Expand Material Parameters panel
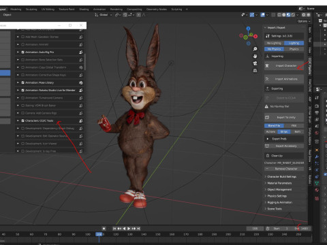Image resolution: width=327 pixels, height=245 pixels. tap(279, 183)
